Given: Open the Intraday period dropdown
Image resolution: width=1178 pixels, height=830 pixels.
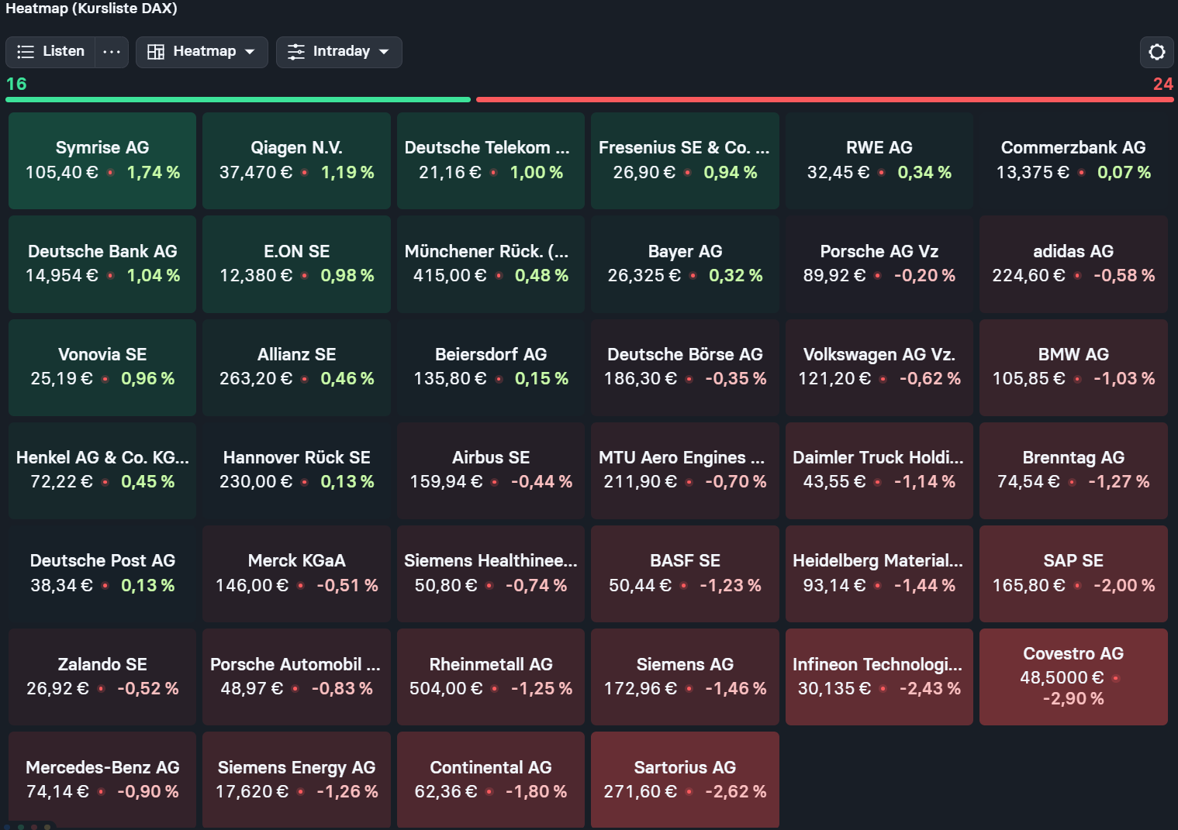Looking at the screenshot, I should click(339, 52).
